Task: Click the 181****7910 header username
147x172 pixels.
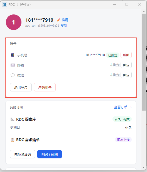Action: point(39,20)
